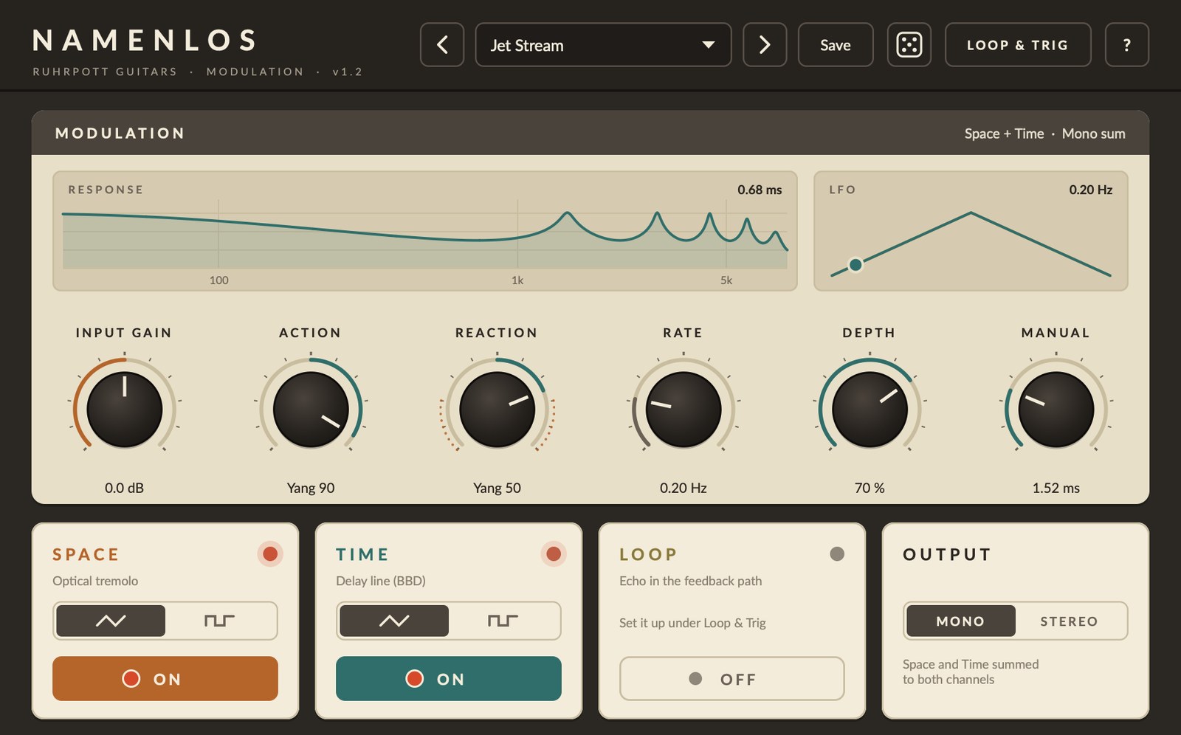Turn off the Space ON button
Image resolution: width=1181 pixels, height=735 pixels.
tap(165, 678)
